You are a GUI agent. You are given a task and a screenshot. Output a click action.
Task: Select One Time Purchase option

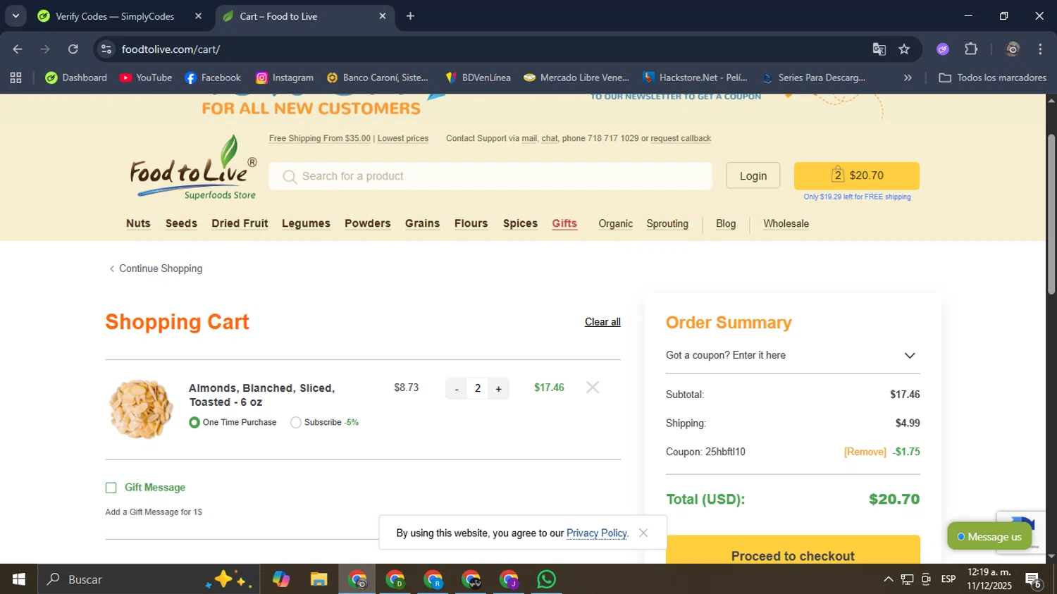point(194,423)
